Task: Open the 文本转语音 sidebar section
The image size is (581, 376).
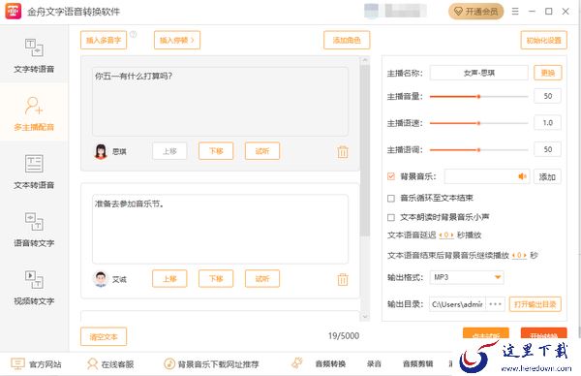Action: pyautogui.click(x=34, y=172)
